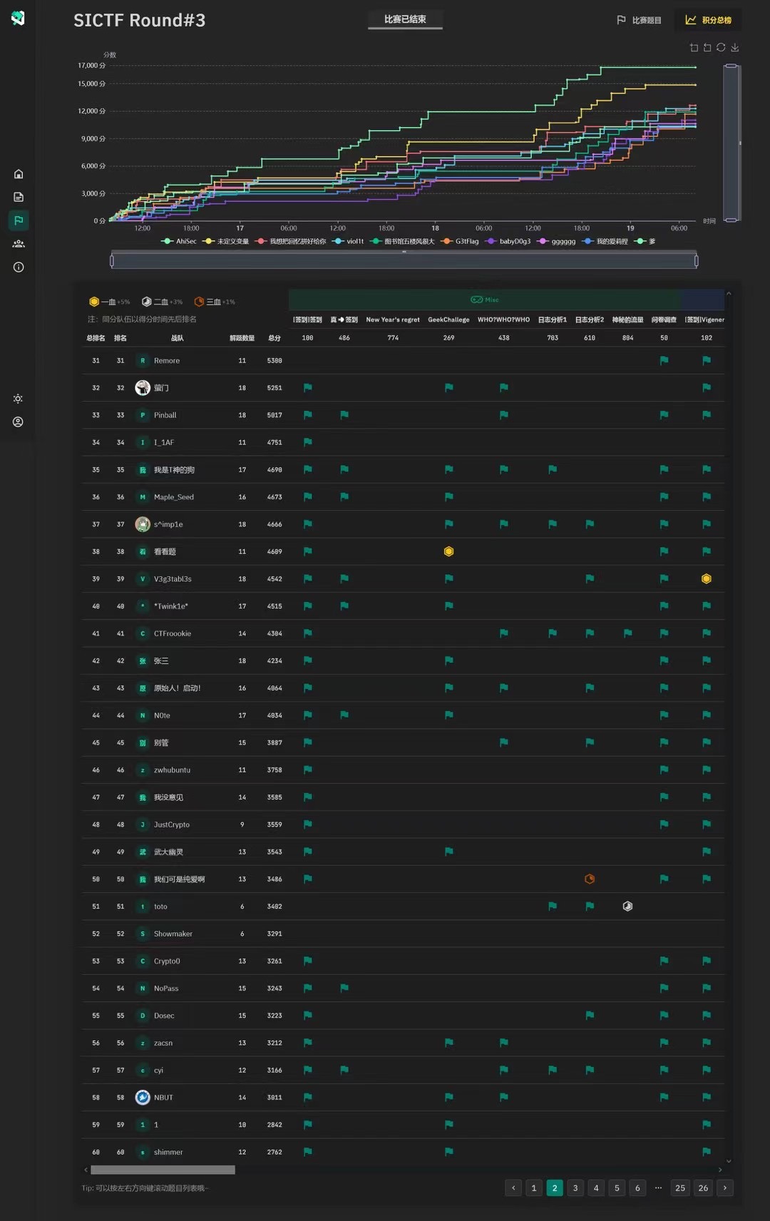The height and width of the screenshot is (1221, 770).
Task: Click JustCrypto's solve flag under 问卷调查
Action: point(664,824)
